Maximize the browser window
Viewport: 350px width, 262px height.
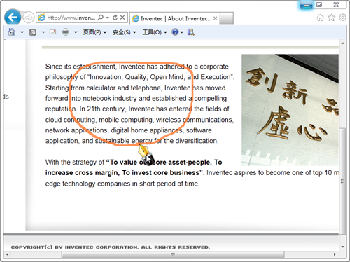[319, 4]
